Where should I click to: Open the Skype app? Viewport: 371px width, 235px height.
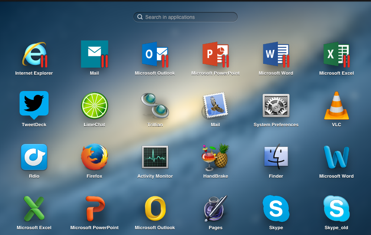276,209
